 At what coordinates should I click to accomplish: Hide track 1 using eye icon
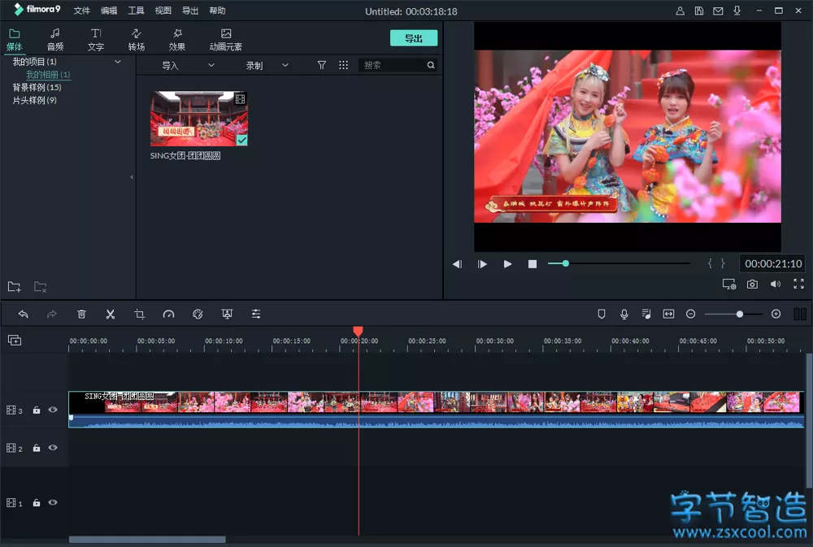(x=53, y=503)
